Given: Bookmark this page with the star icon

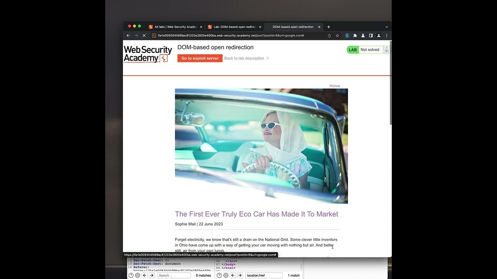Looking at the screenshot, I should pos(337,35).
